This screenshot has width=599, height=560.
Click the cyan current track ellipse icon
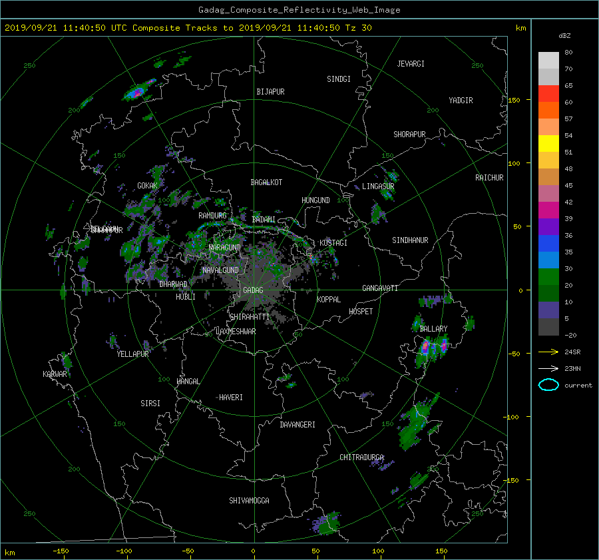tap(548, 385)
